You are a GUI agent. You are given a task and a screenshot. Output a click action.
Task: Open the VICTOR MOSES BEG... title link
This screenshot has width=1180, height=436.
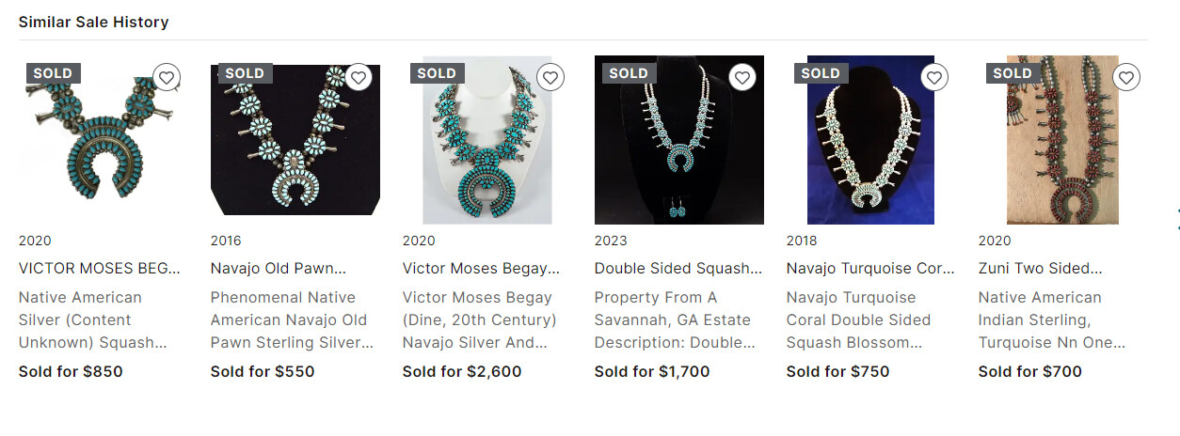point(99,269)
